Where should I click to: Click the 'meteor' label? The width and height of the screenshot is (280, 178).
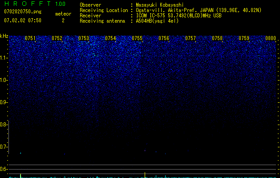pos(63,14)
